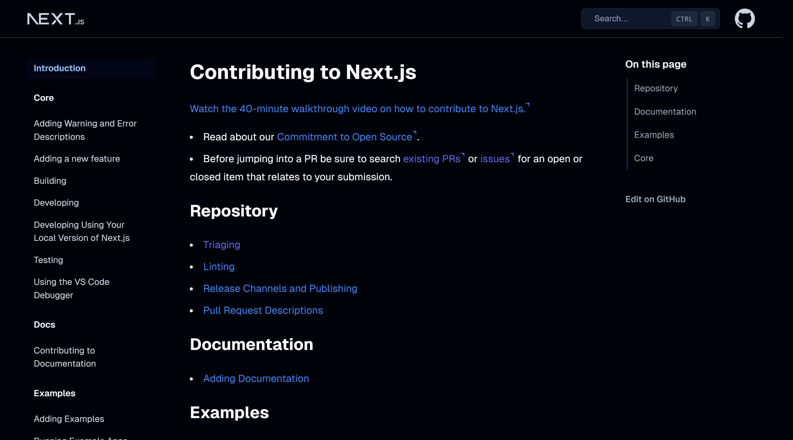This screenshot has height=440, width=793.
Task: Focus the Search input field
Action: (x=628, y=19)
